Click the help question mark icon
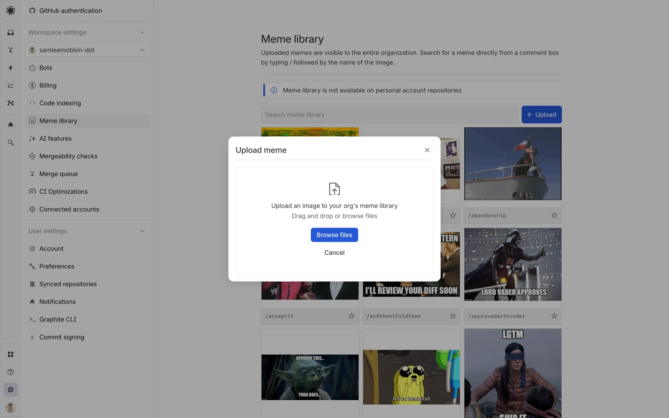This screenshot has height=418, width=669. point(10,372)
